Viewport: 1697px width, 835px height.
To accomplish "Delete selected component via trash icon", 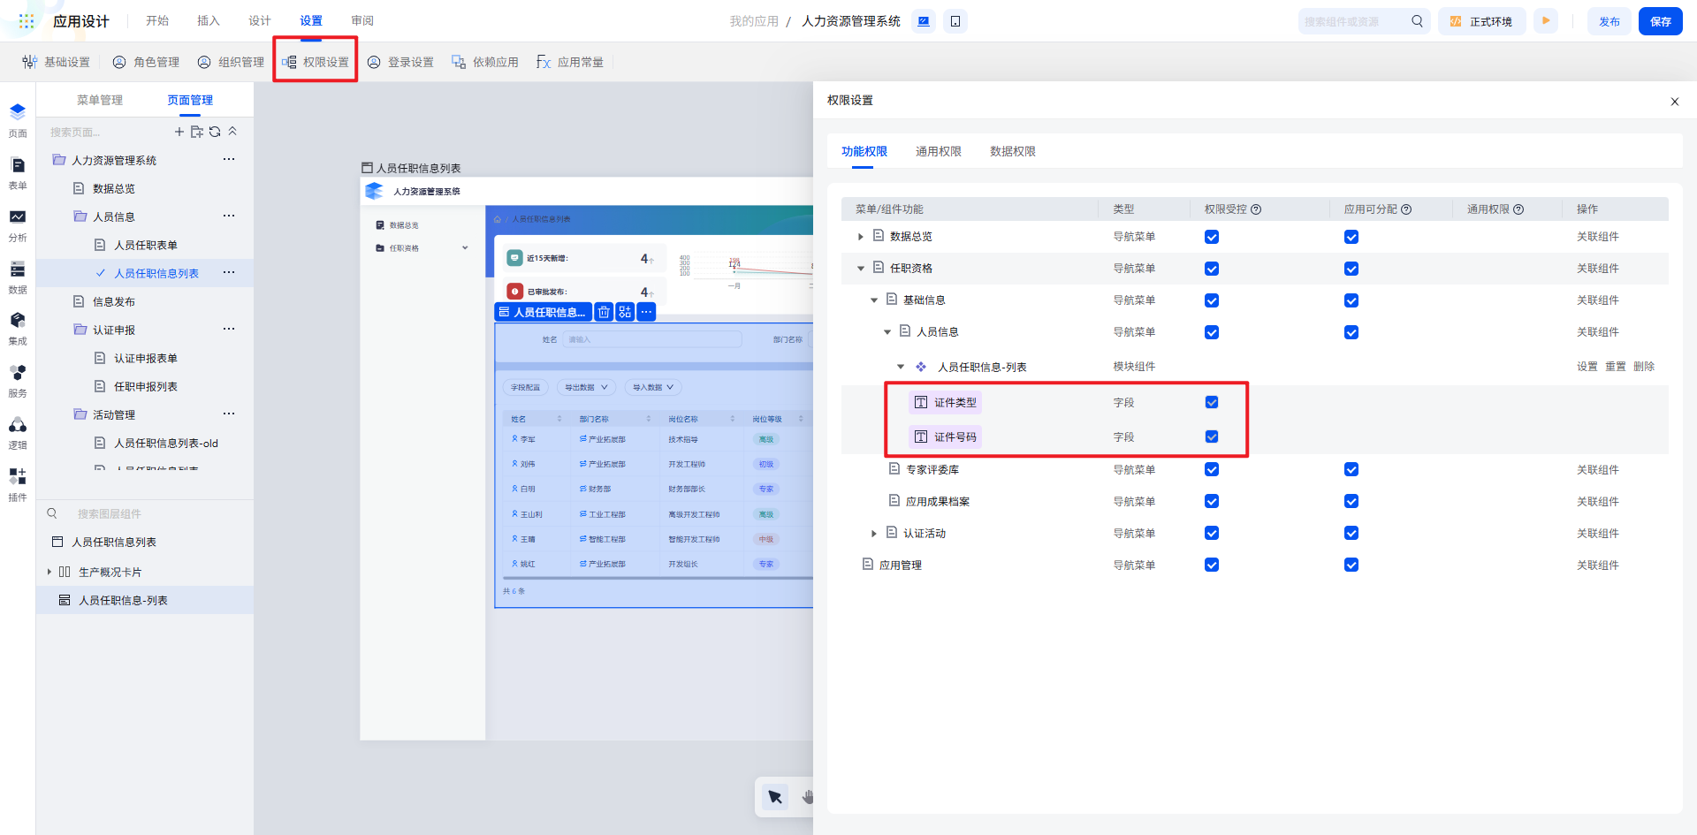I will pyautogui.click(x=604, y=312).
